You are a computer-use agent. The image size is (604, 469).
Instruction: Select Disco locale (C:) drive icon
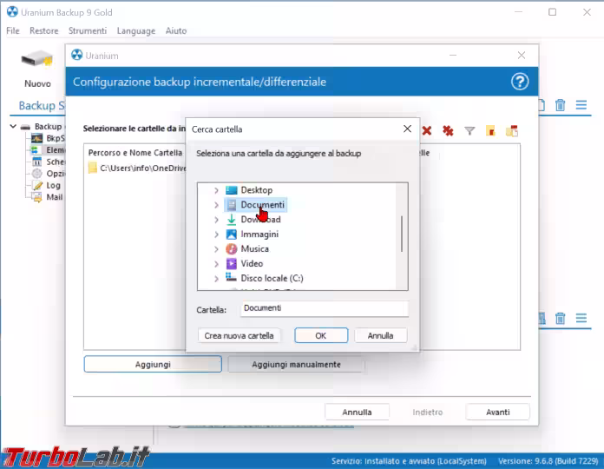click(231, 277)
